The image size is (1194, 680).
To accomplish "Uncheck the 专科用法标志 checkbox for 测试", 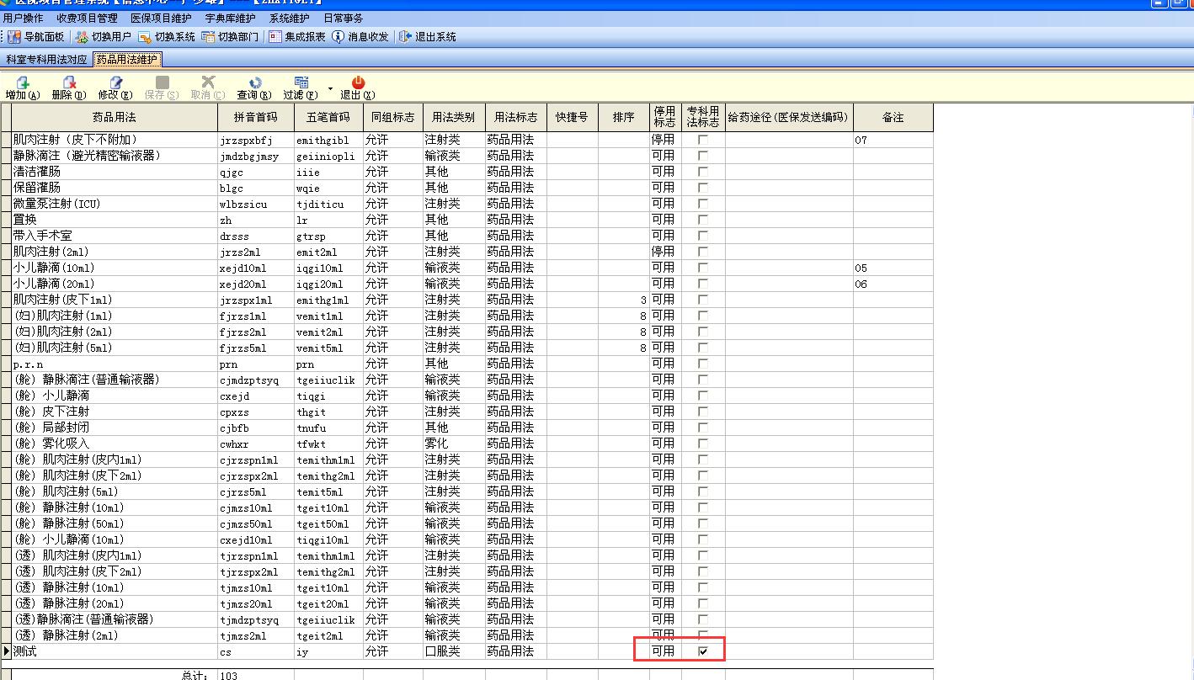I will pyautogui.click(x=703, y=651).
